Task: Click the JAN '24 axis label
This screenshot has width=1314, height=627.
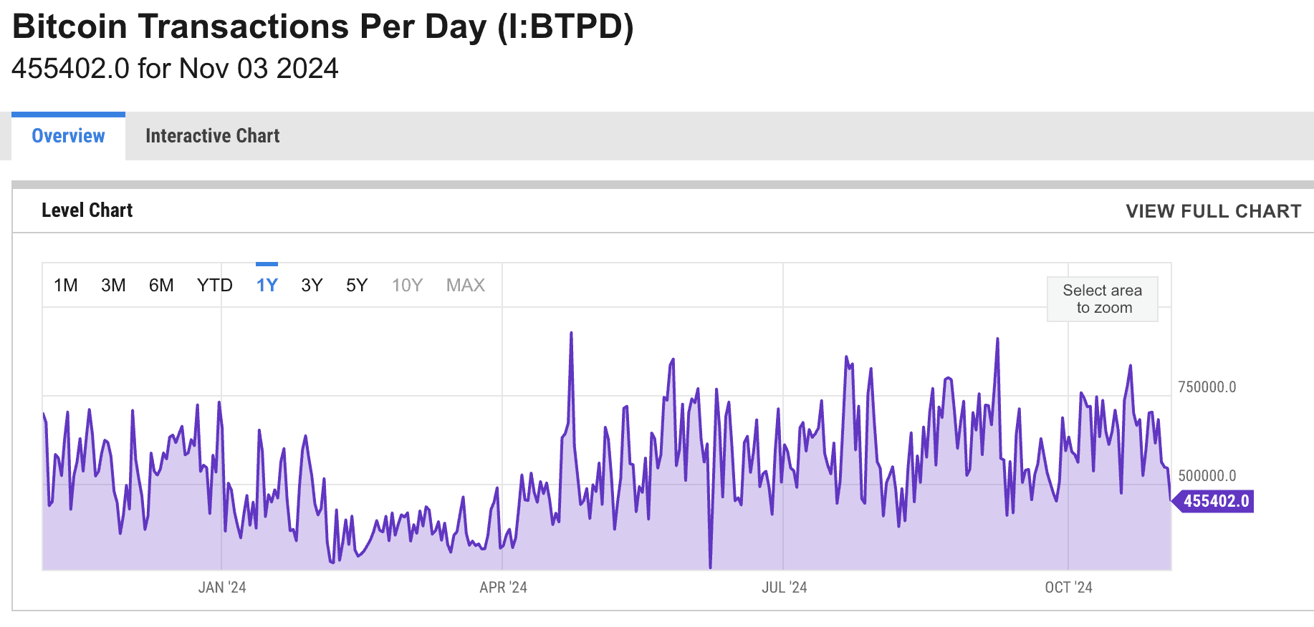Action: [x=222, y=588]
